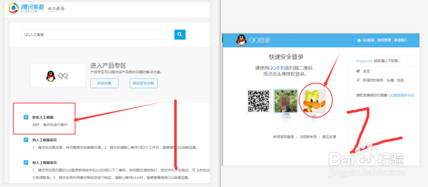The image size is (428, 187).
Task: Open 授权管理 in the login header
Action: click(x=384, y=40)
